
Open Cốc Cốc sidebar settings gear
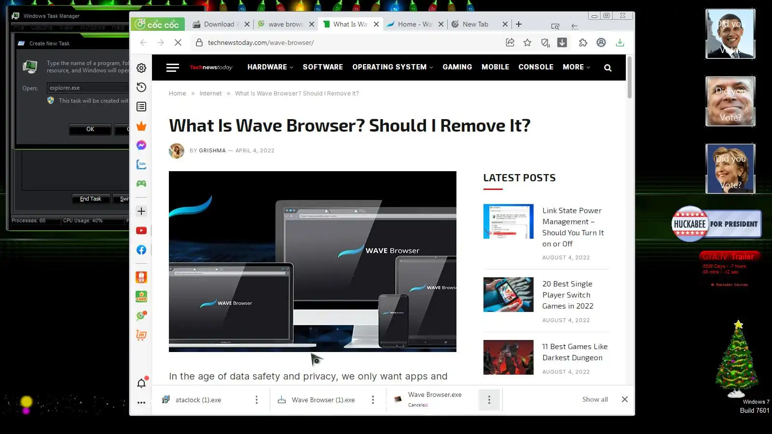click(141, 68)
